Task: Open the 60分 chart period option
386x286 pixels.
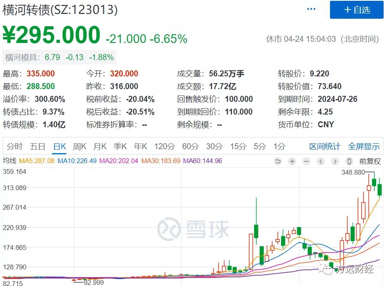Action: tap(190, 146)
